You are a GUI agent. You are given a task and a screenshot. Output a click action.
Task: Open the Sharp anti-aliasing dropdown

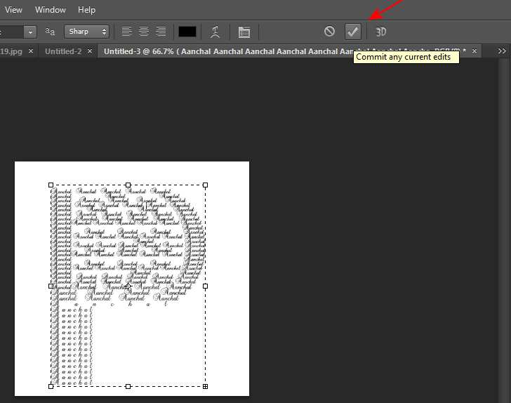(x=87, y=32)
